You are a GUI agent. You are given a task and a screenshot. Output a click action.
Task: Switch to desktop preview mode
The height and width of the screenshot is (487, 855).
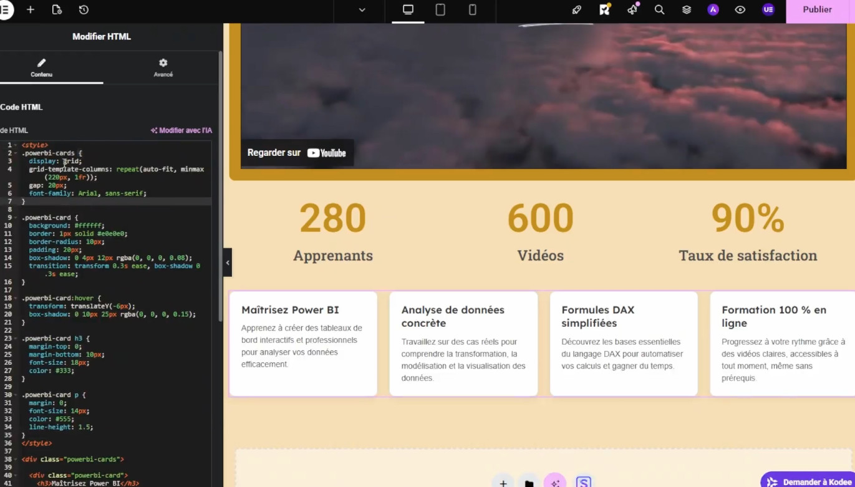408,10
